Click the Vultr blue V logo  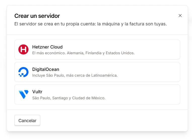click(x=23, y=94)
